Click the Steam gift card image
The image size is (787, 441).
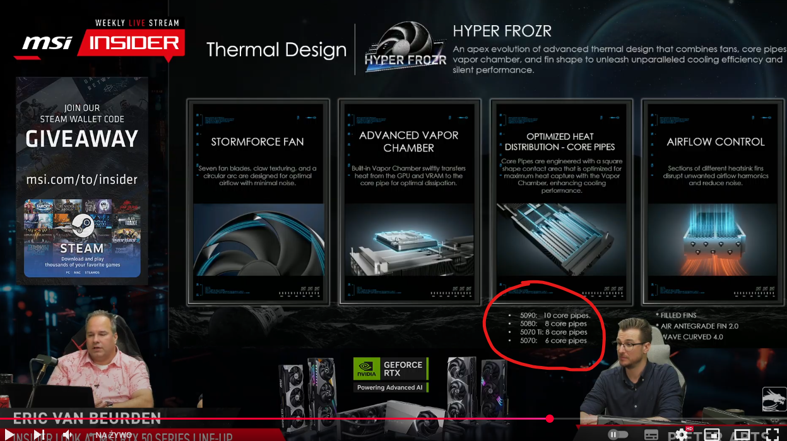point(82,238)
